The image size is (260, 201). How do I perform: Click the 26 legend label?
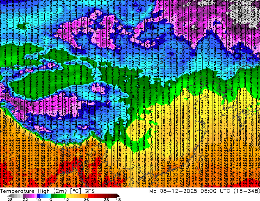86,199
